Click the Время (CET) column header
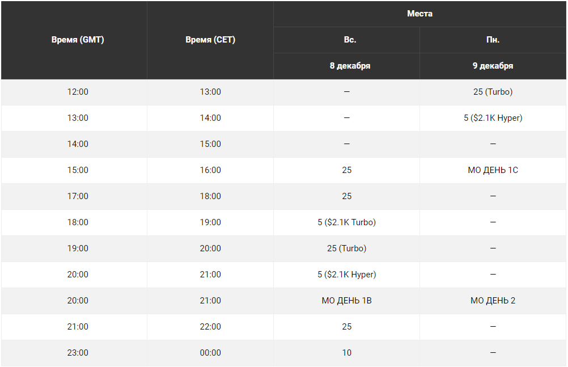568x367 pixels. (210, 40)
